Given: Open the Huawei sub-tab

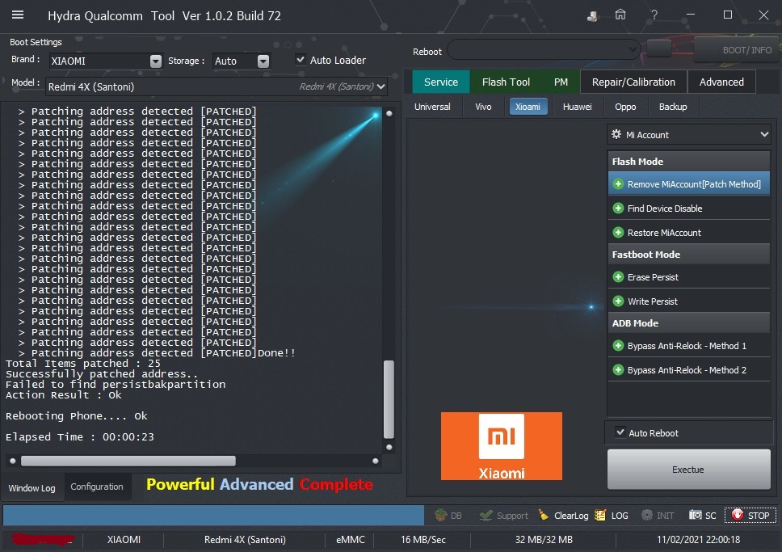Looking at the screenshot, I should (x=577, y=107).
